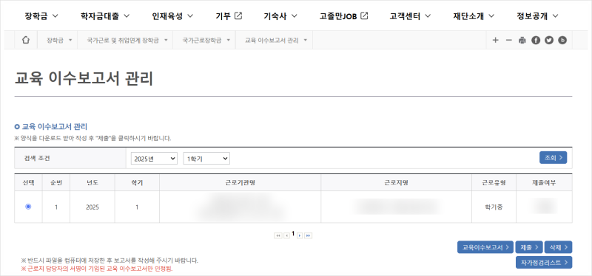Click the 검색 조건 label
Image resolution: width=592 pixels, height=276 pixels.
(x=37, y=158)
